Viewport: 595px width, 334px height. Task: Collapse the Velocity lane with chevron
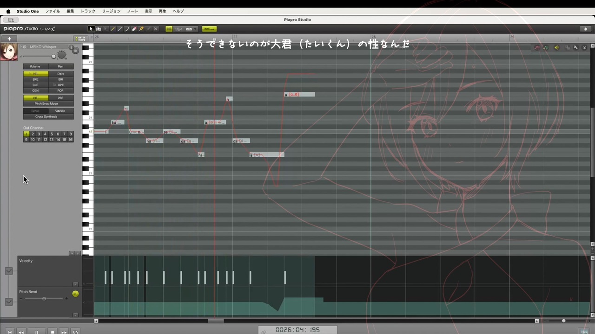point(9,271)
